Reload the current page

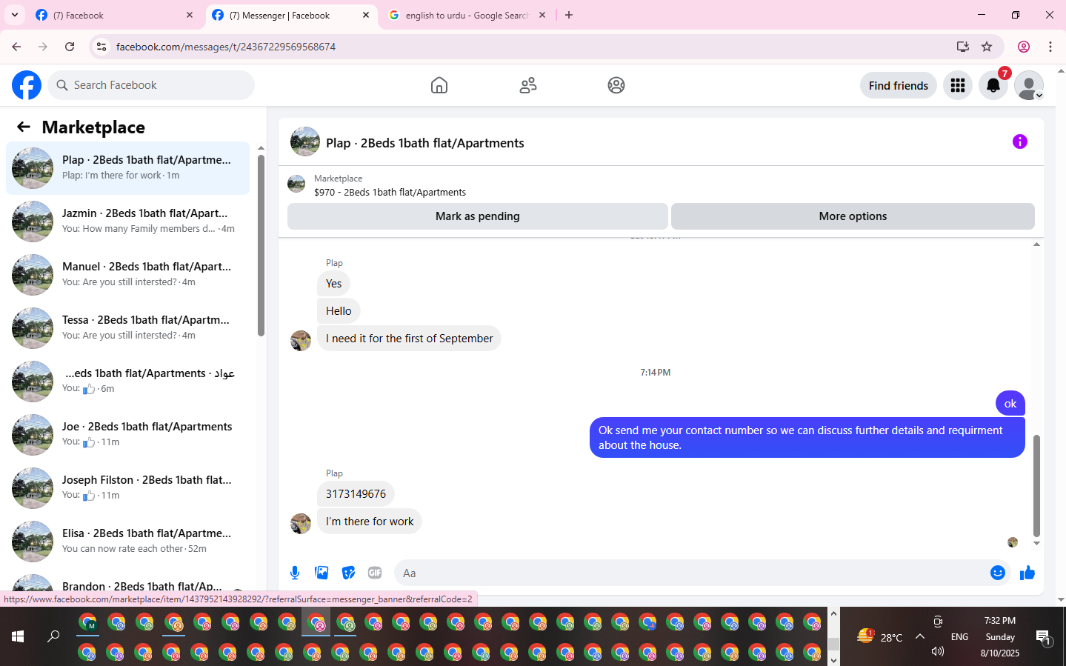click(70, 47)
